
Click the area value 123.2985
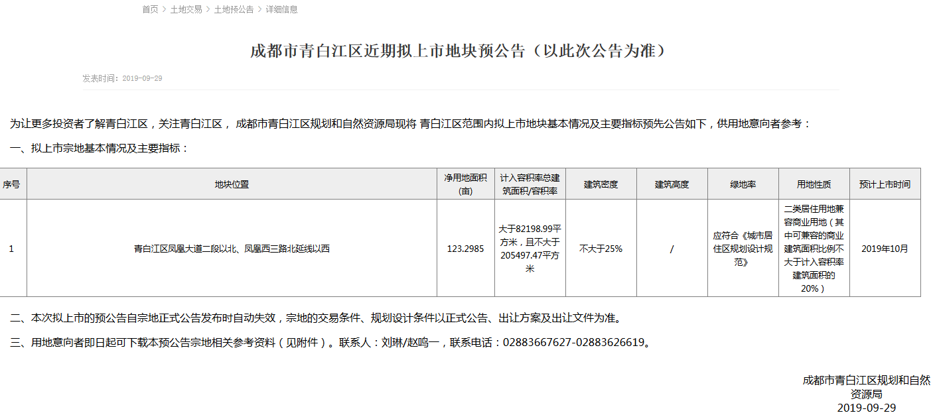coord(465,249)
